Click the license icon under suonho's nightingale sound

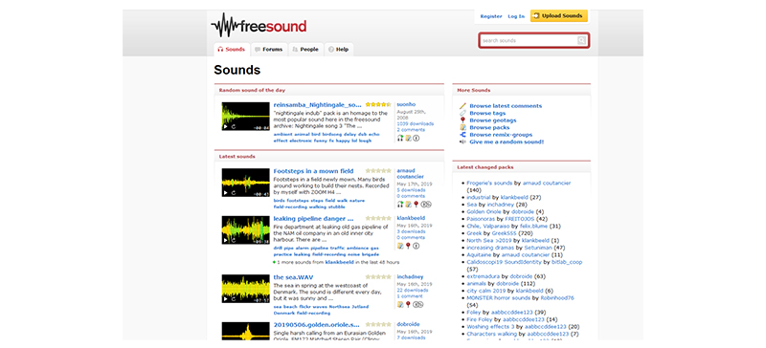point(417,138)
